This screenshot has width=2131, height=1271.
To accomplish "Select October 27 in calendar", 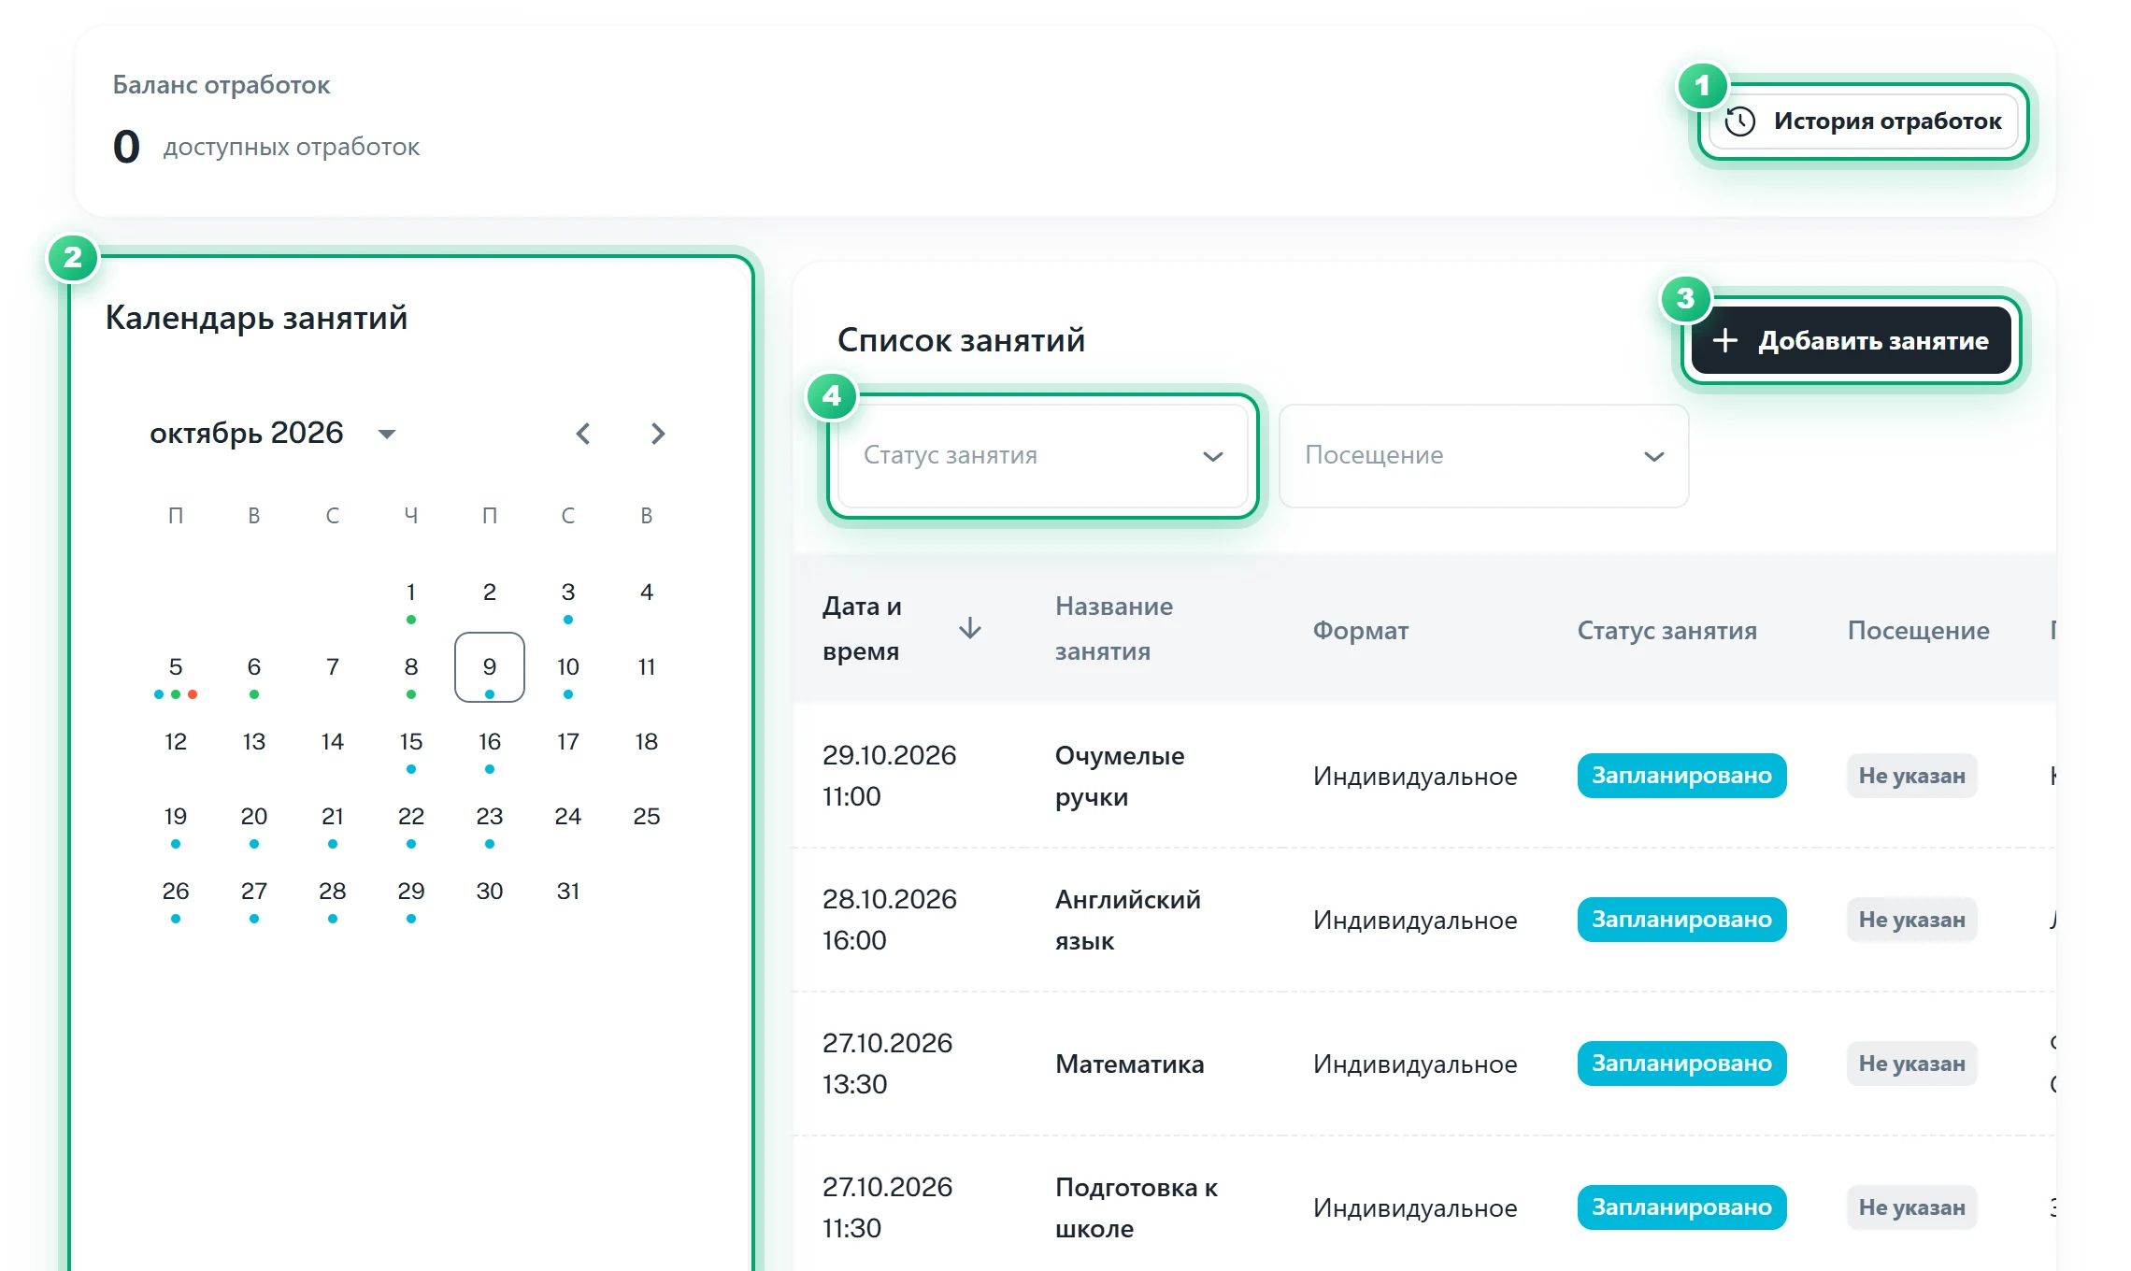I will [254, 892].
